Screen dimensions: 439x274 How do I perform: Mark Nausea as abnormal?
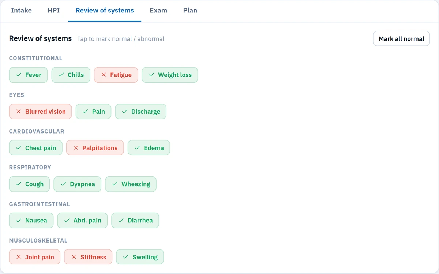31,221
